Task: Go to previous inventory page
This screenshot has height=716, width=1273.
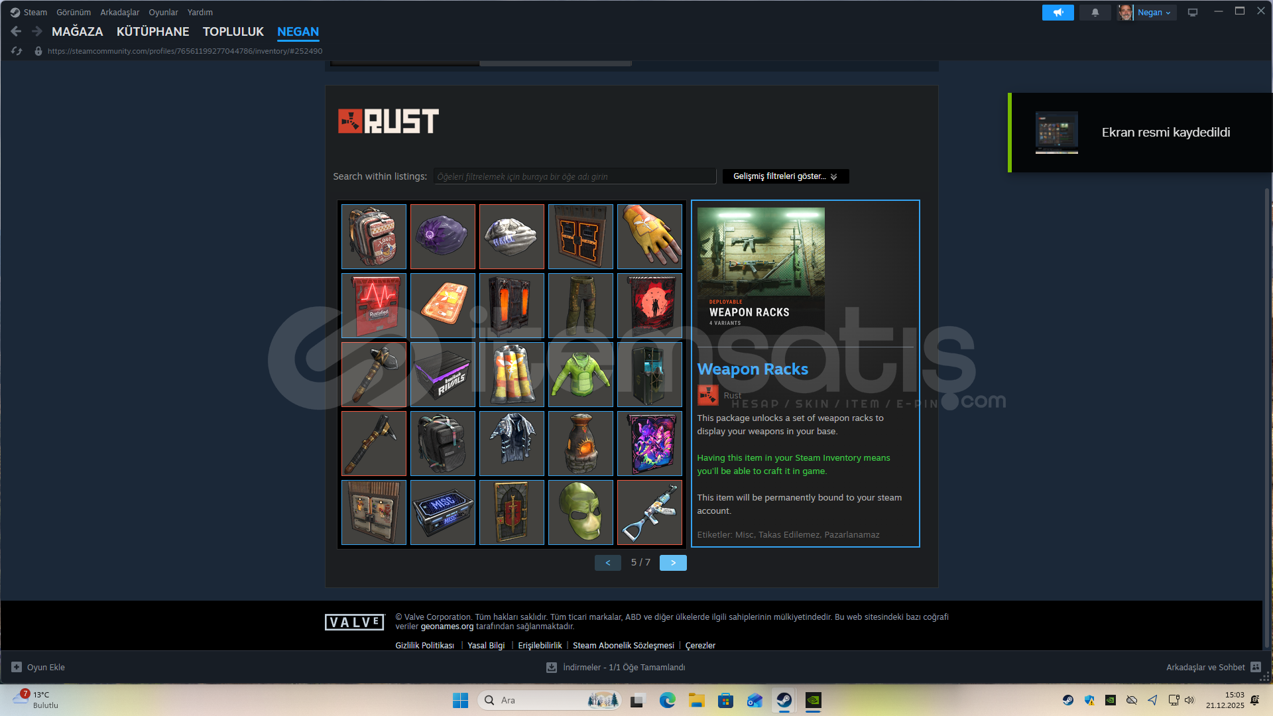Action: point(607,563)
